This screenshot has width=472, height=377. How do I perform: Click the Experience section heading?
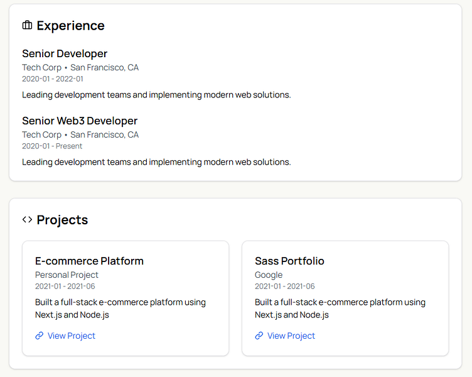pyautogui.click(x=70, y=26)
